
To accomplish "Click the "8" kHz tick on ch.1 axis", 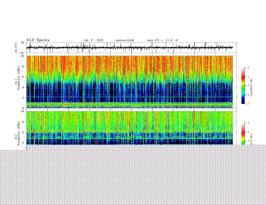I will (23, 66).
